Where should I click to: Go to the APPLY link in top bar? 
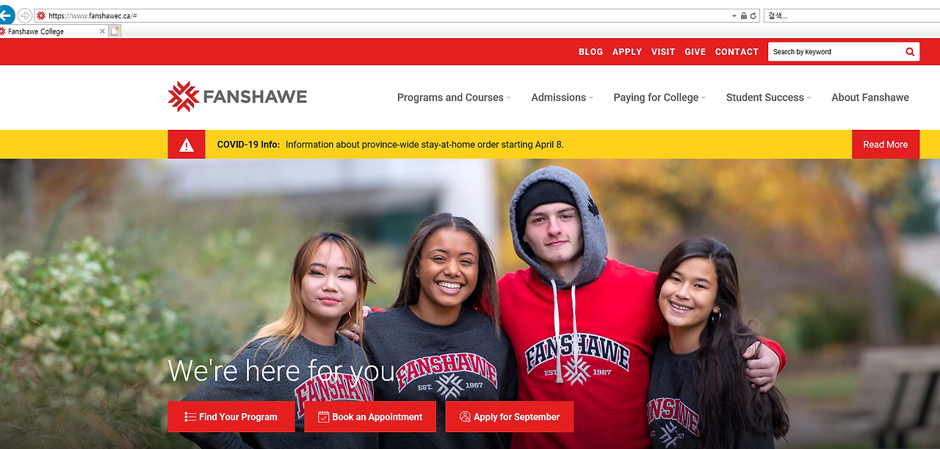pos(627,52)
